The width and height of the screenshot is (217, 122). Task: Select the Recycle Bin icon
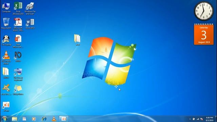tap(6, 23)
